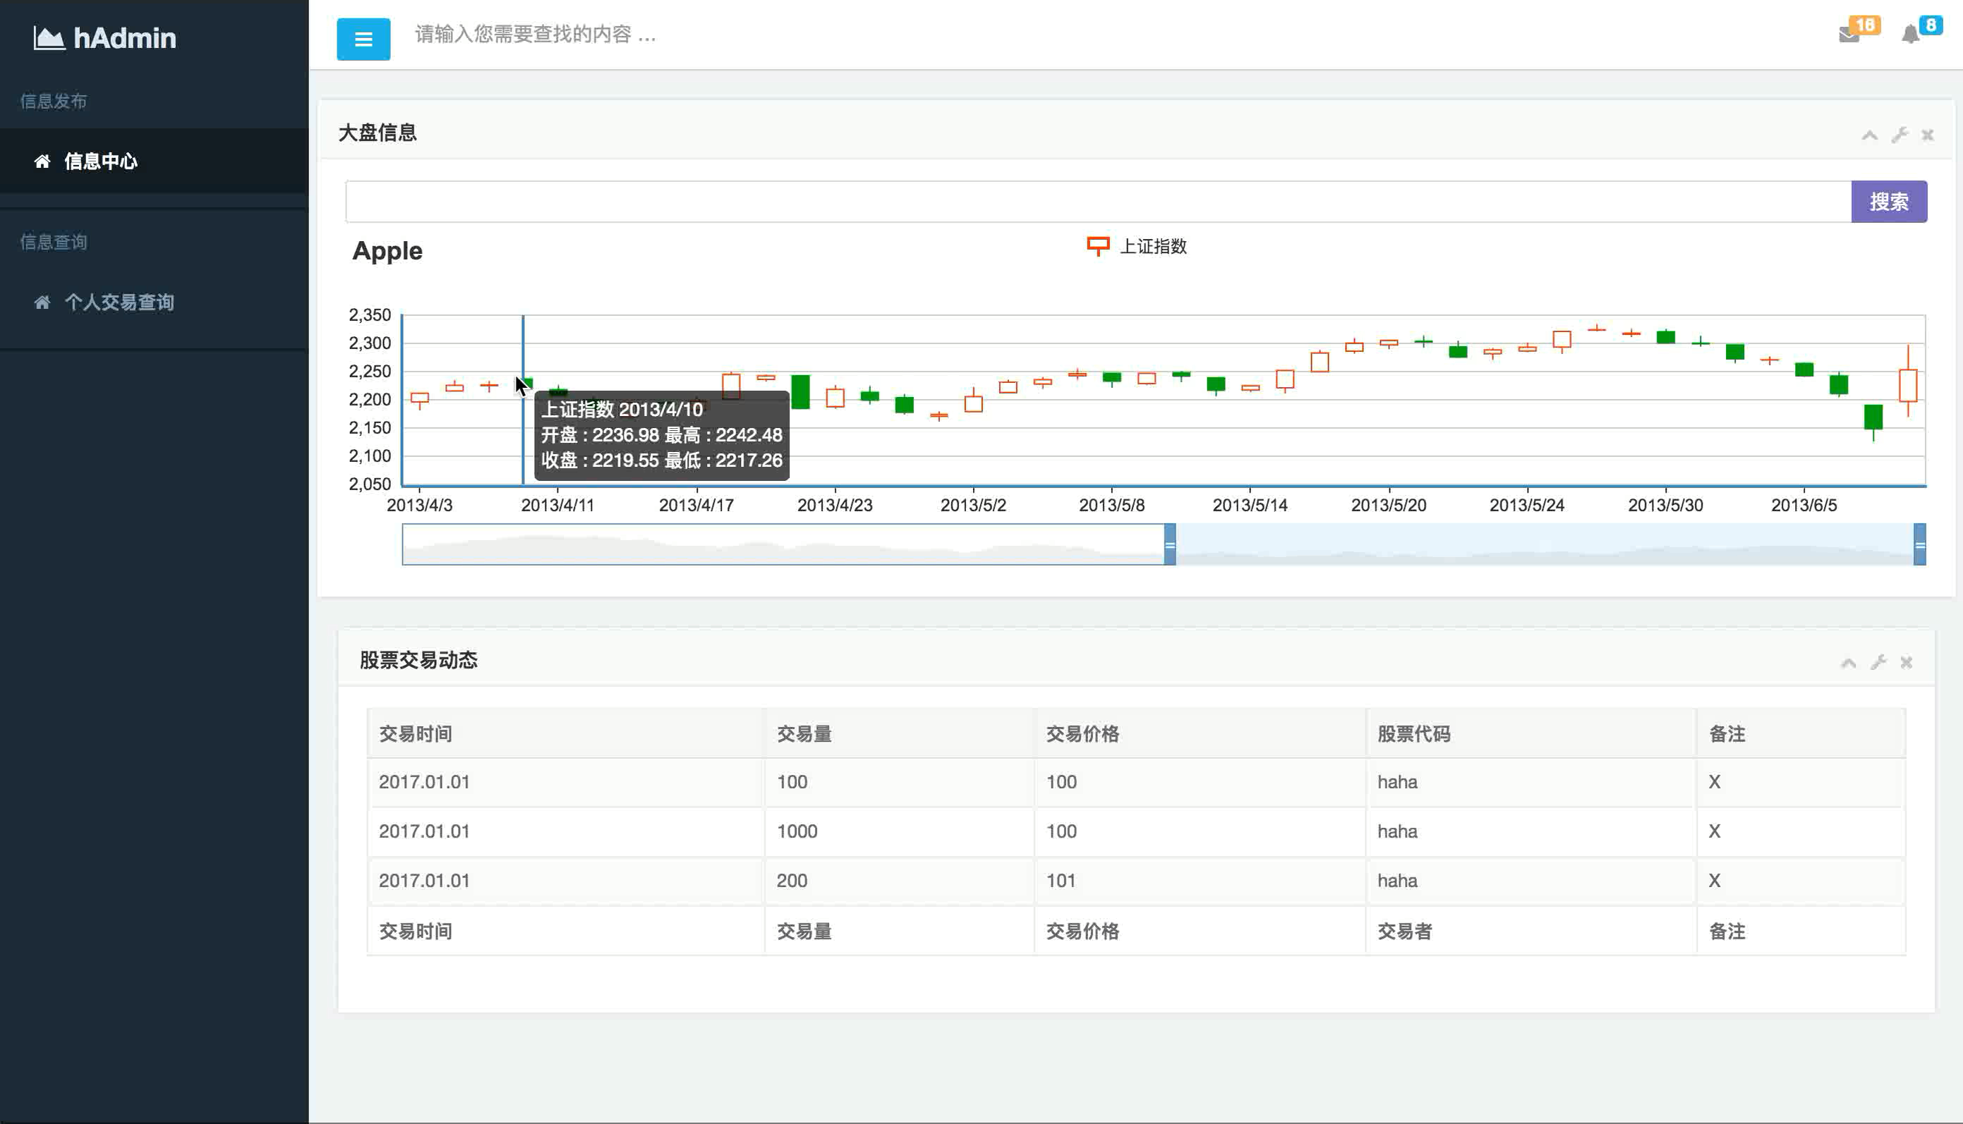Select 信息中心 in the sidebar menu
Image resolution: width=1963 pixels, height=1124 pixels.
[x=100, y=161]
